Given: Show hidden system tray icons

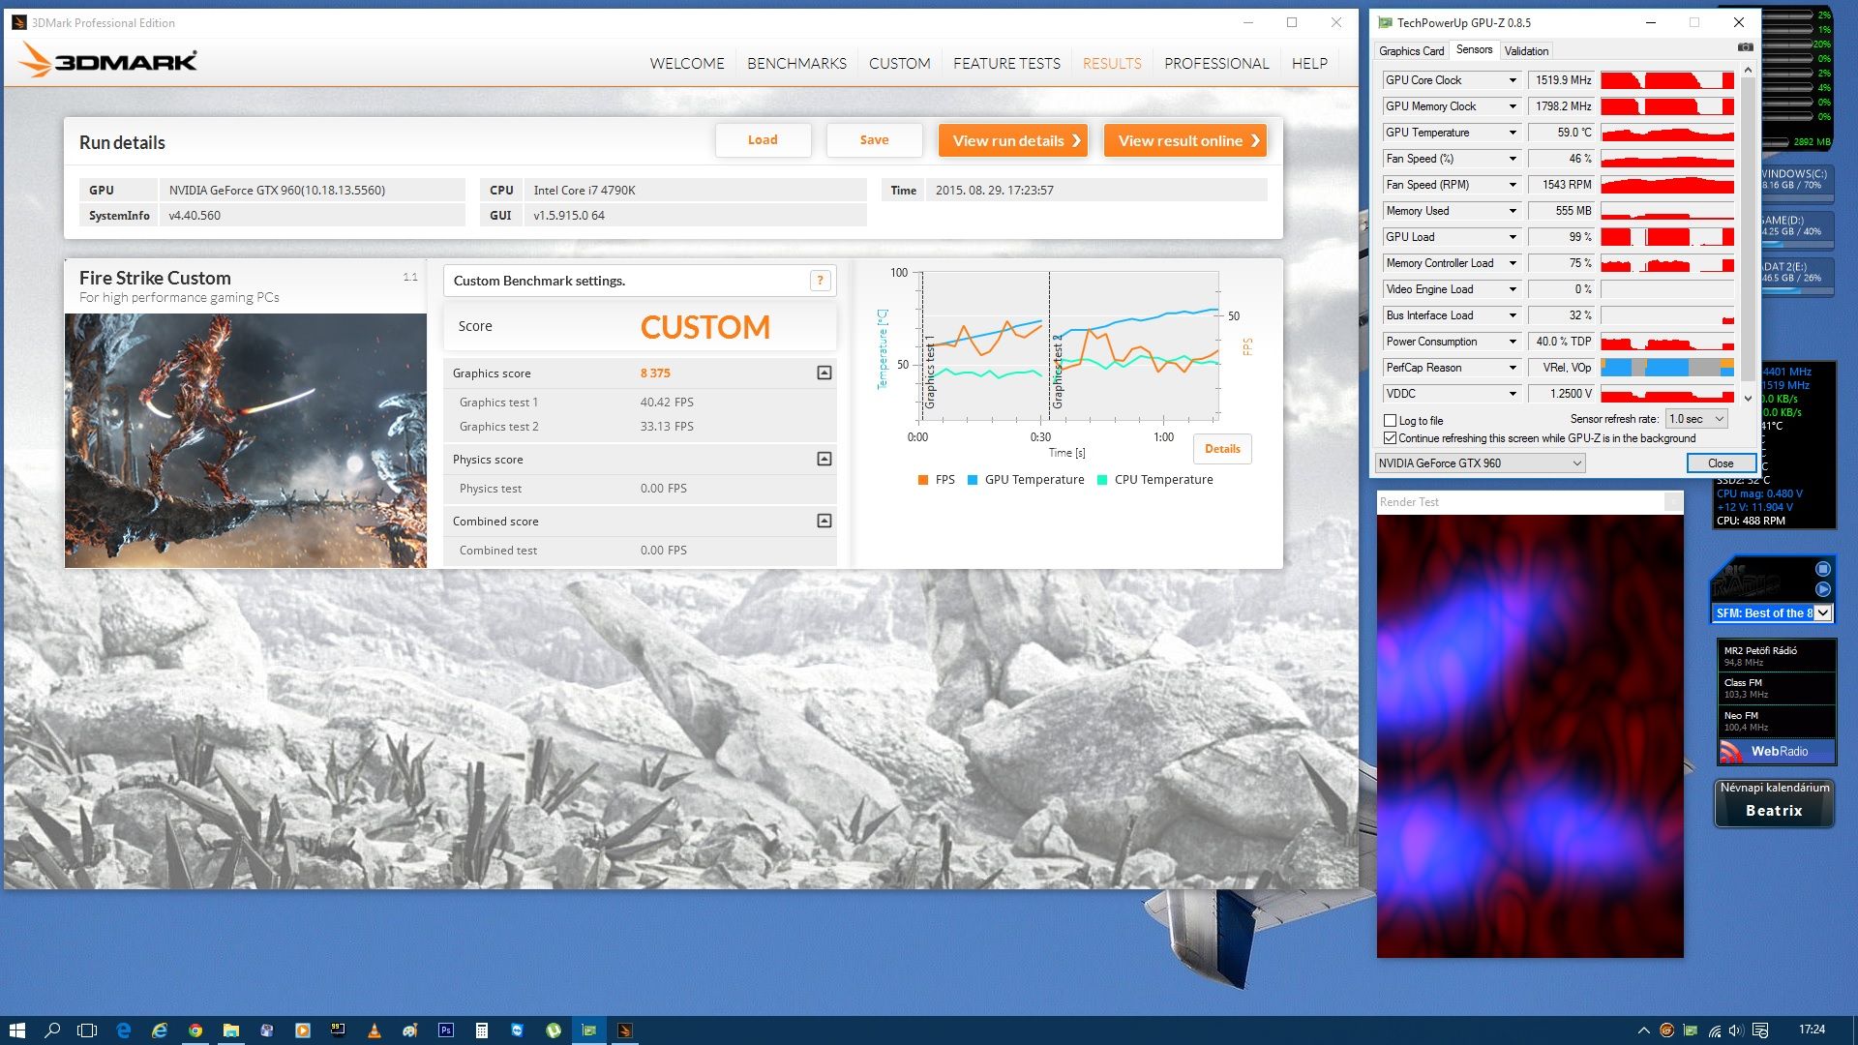Looking at the screenshot, I should (1643, 1030).
